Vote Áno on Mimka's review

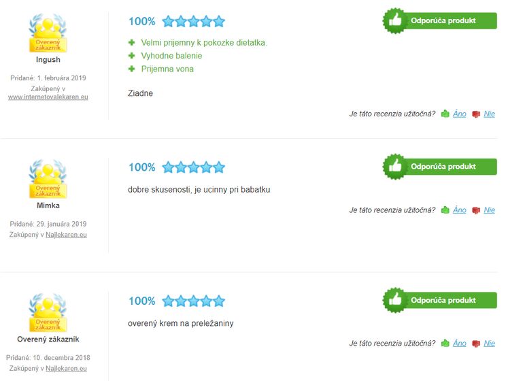(459, 210)
